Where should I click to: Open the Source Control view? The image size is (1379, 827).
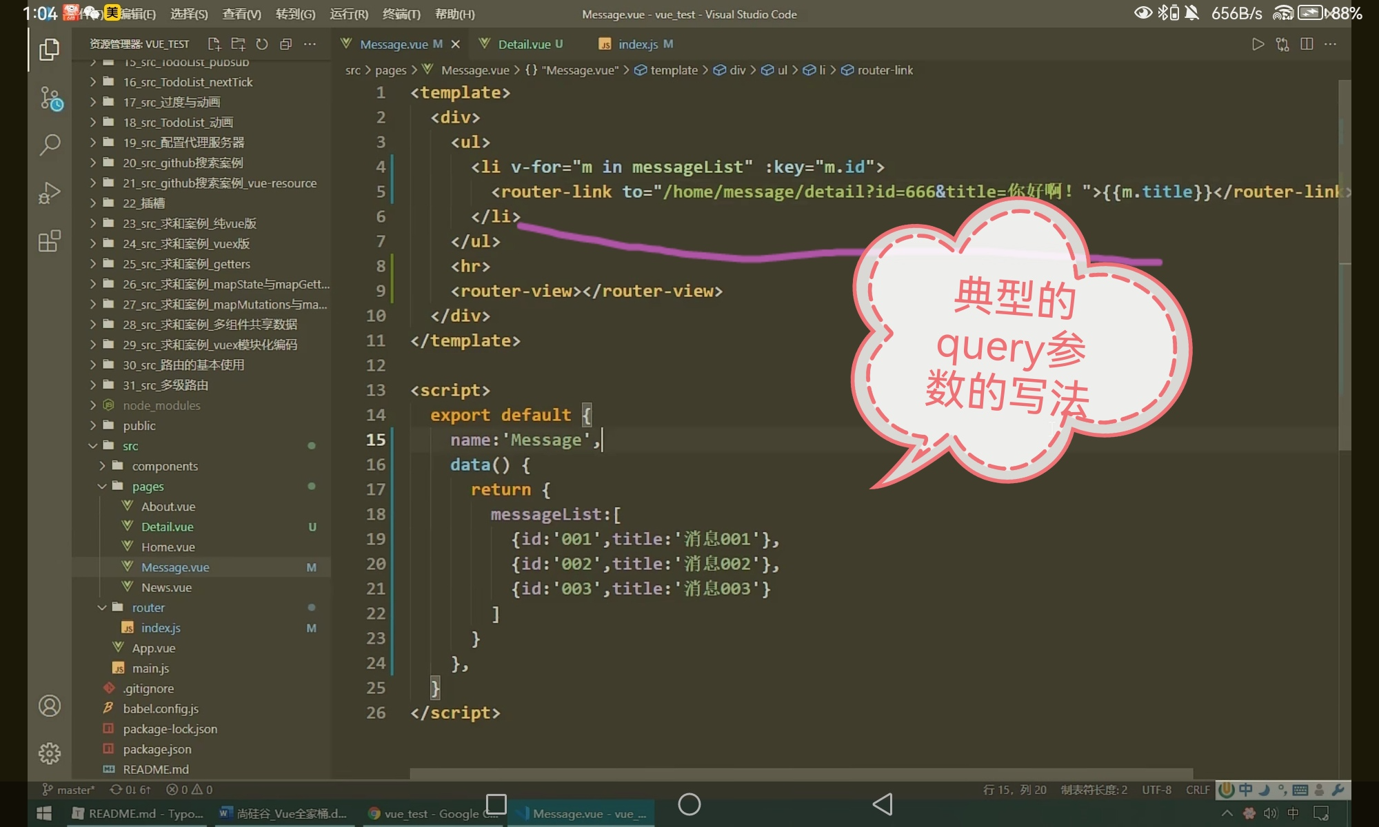pos(49,98)
